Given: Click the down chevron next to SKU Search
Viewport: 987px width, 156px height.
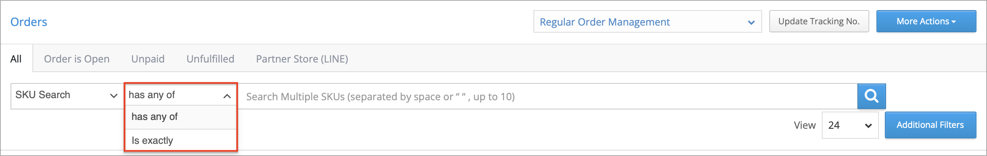Looking at the screenshot, I should click(x=113, y=96).
